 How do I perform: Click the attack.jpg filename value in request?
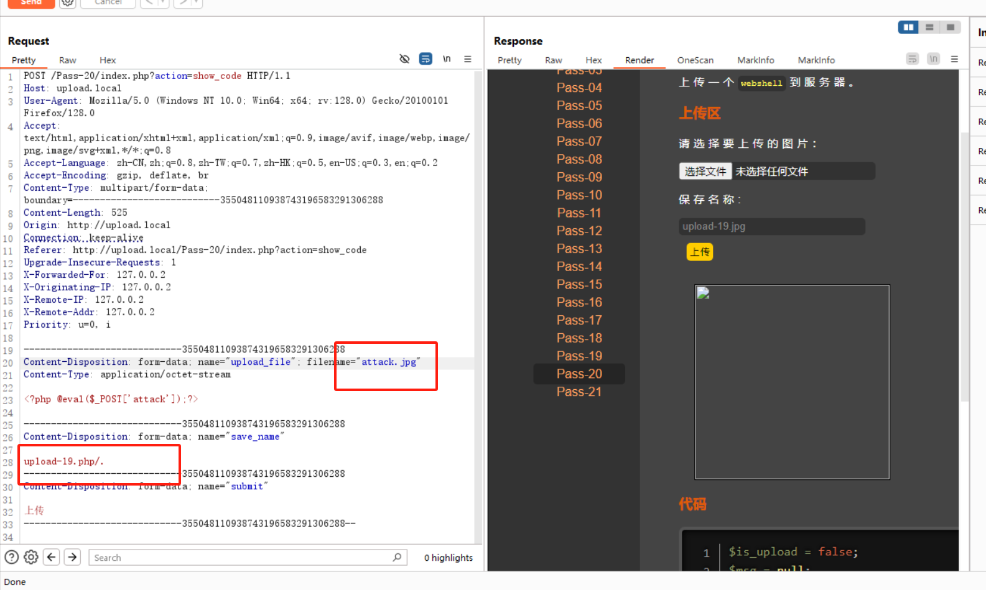(389, 362)
